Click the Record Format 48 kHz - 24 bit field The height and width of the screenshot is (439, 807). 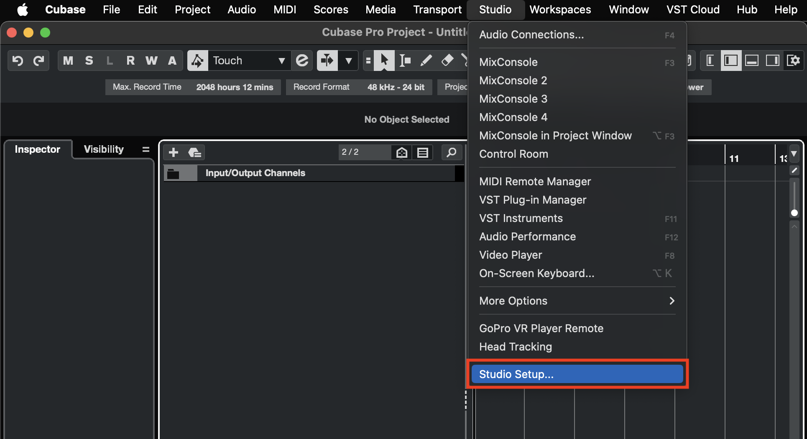click(x=359, y=87)
